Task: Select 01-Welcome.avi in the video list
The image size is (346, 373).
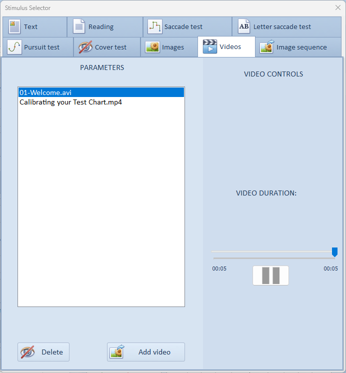Action: pos(45,92)
